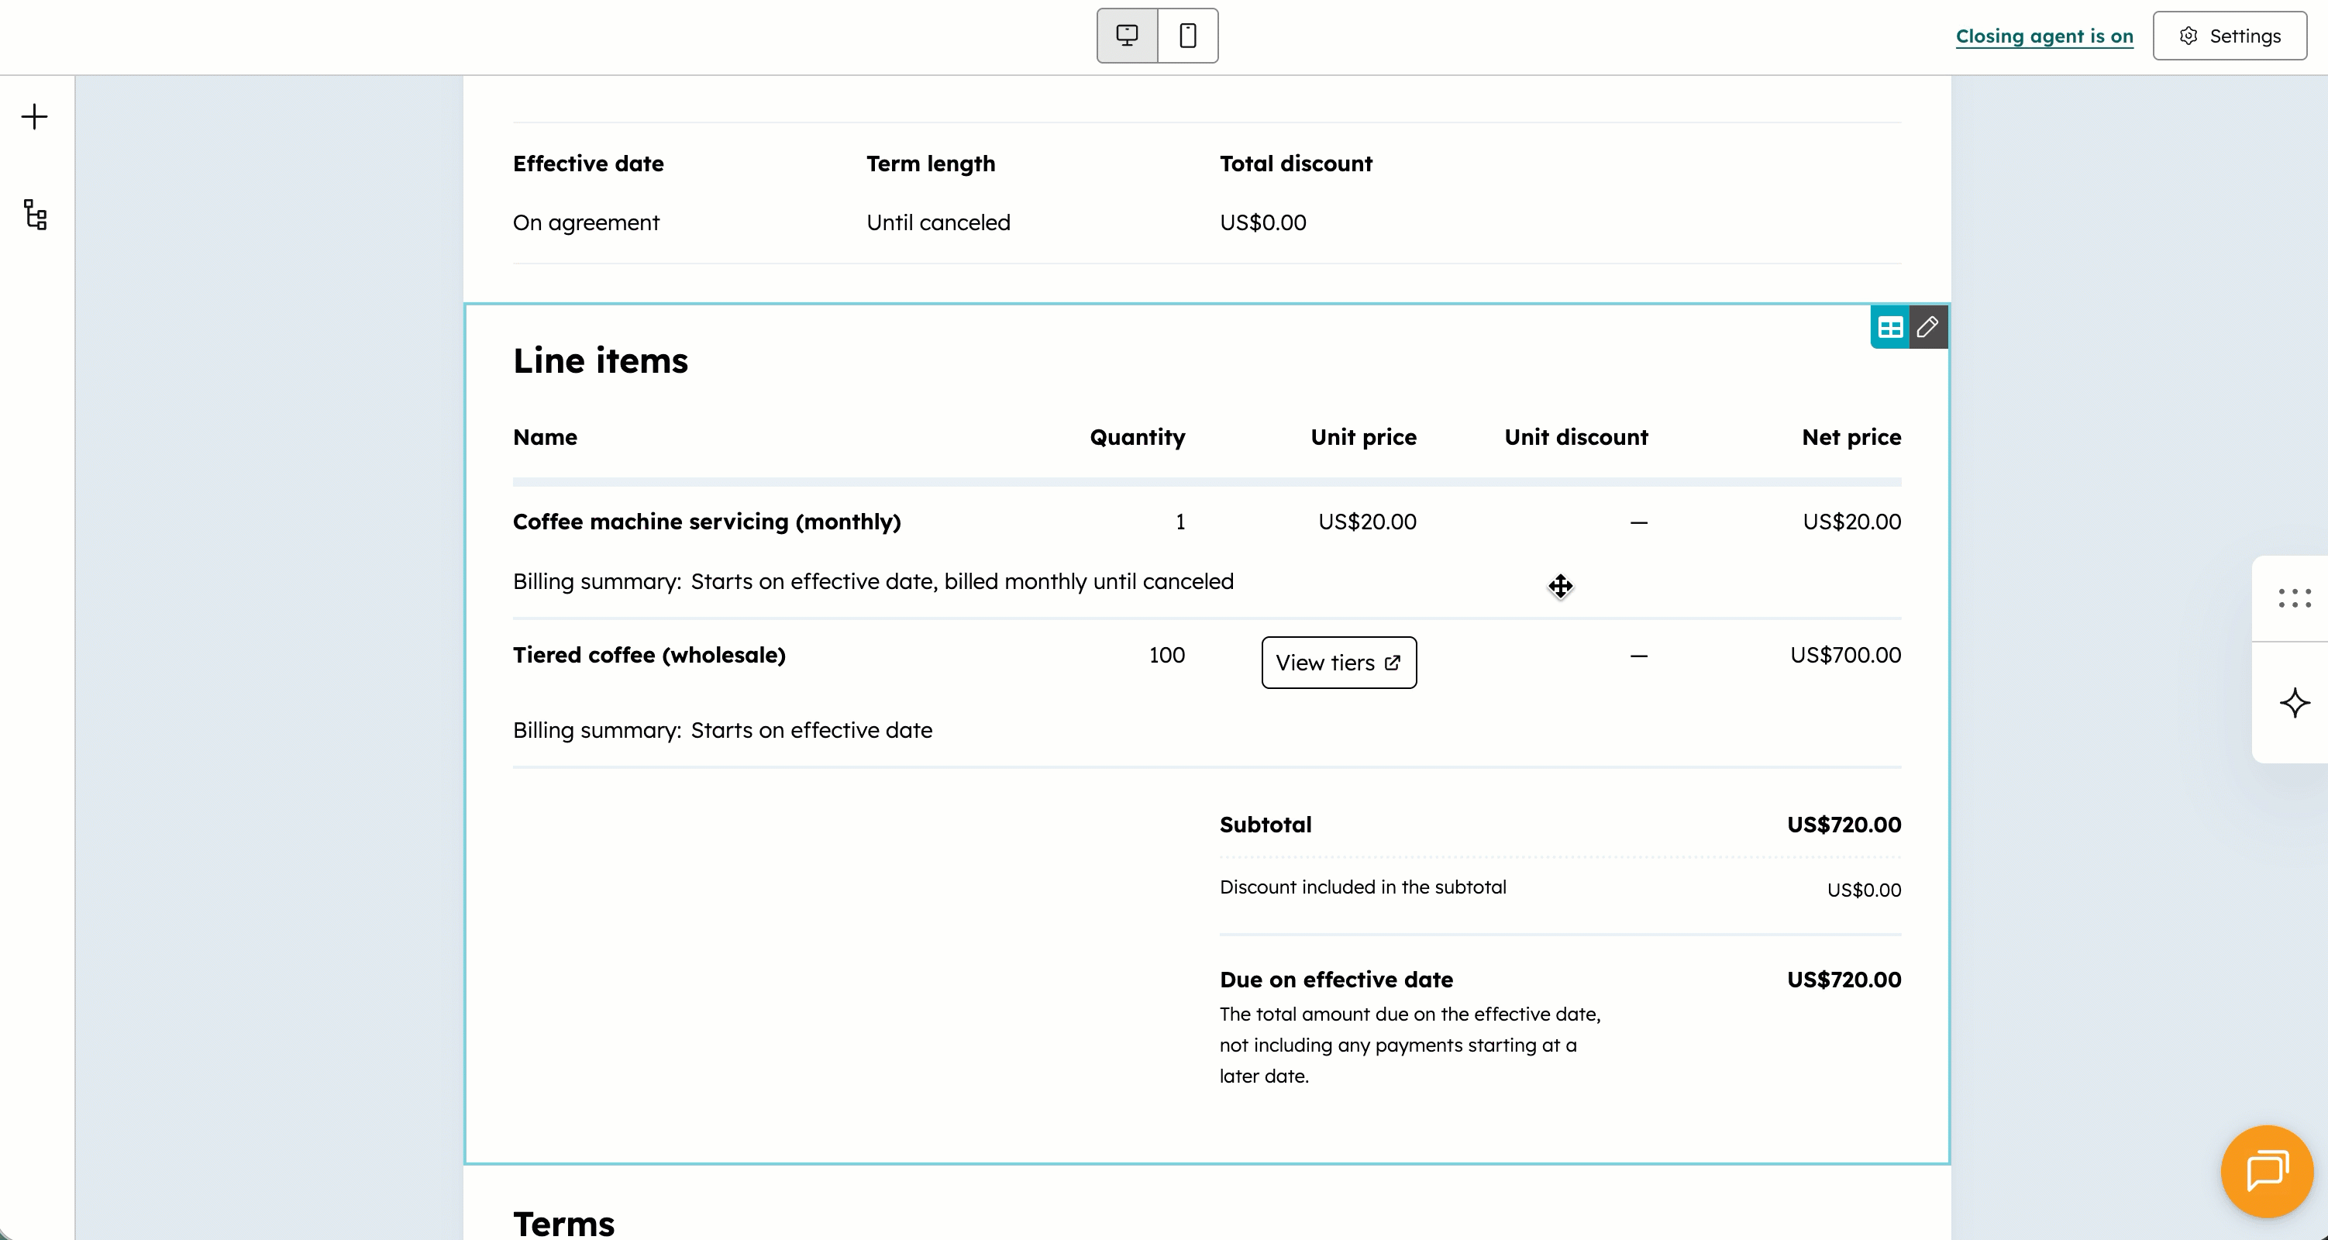Open the six-dot options panel on the right edge

click(2294, 598)
